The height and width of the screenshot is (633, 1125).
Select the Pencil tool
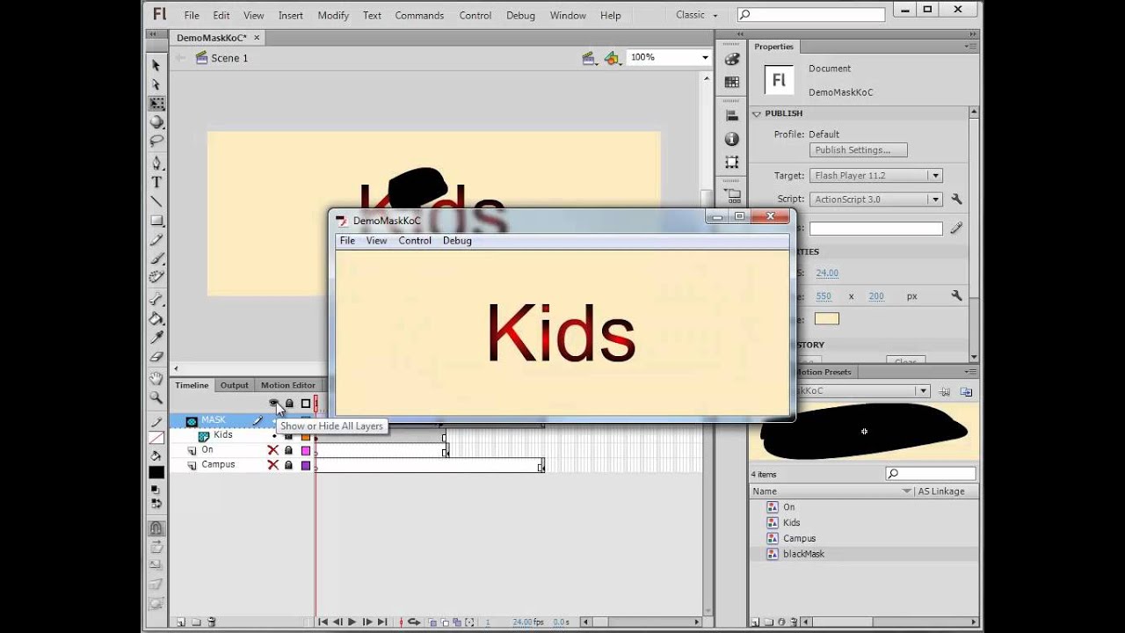156,240
